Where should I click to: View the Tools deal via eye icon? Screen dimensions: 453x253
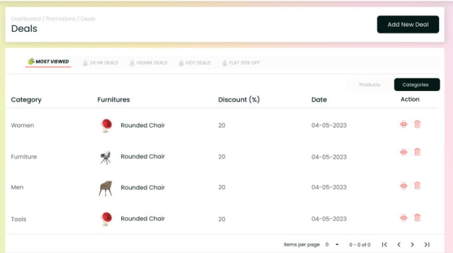[404, 218]
